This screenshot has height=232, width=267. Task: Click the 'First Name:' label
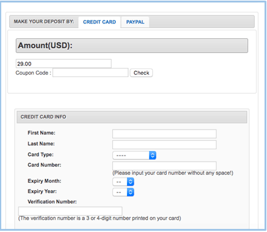[x=41, y=133]
